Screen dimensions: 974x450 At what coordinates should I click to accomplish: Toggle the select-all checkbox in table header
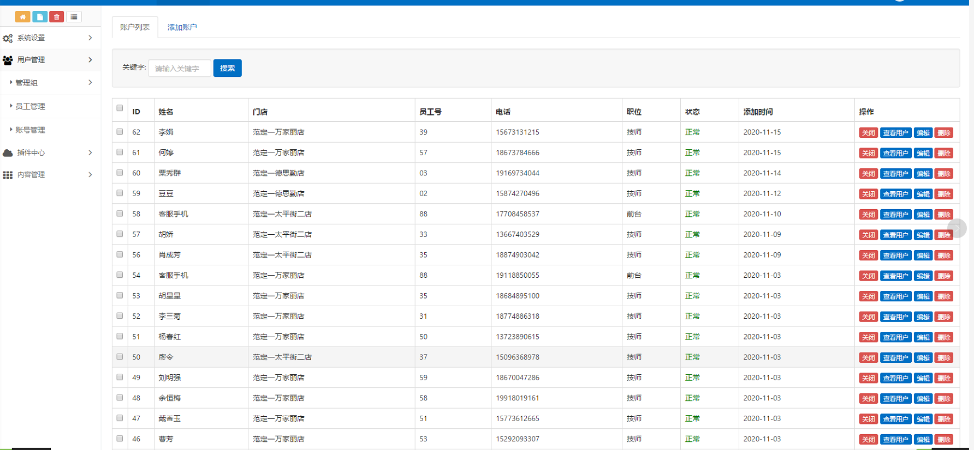(120, 108)
